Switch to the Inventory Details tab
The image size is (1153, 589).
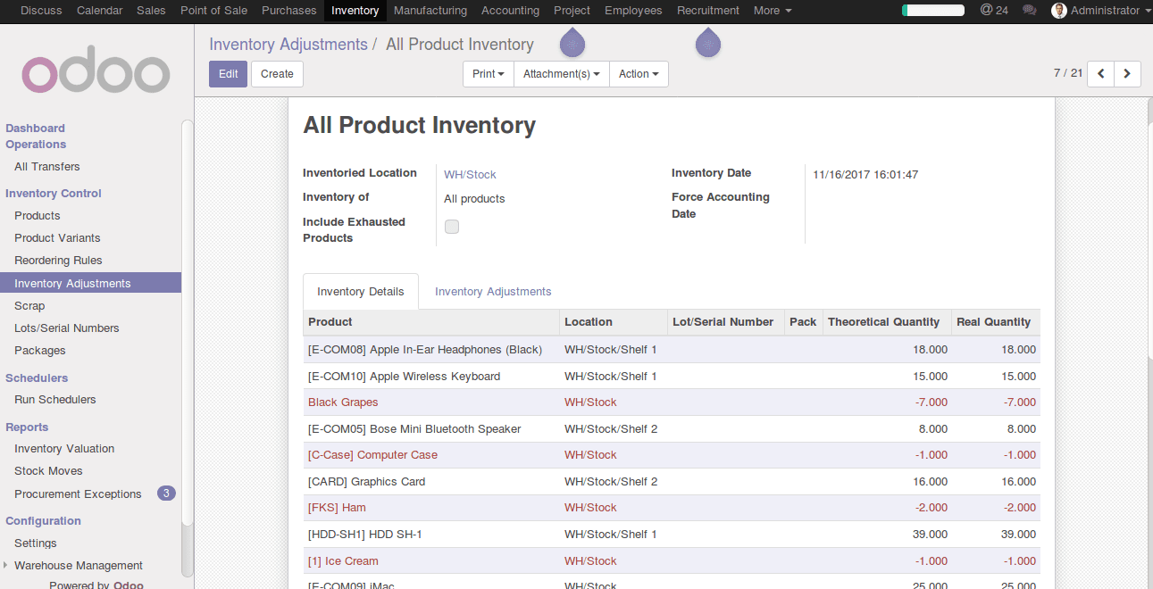(361, 292)
